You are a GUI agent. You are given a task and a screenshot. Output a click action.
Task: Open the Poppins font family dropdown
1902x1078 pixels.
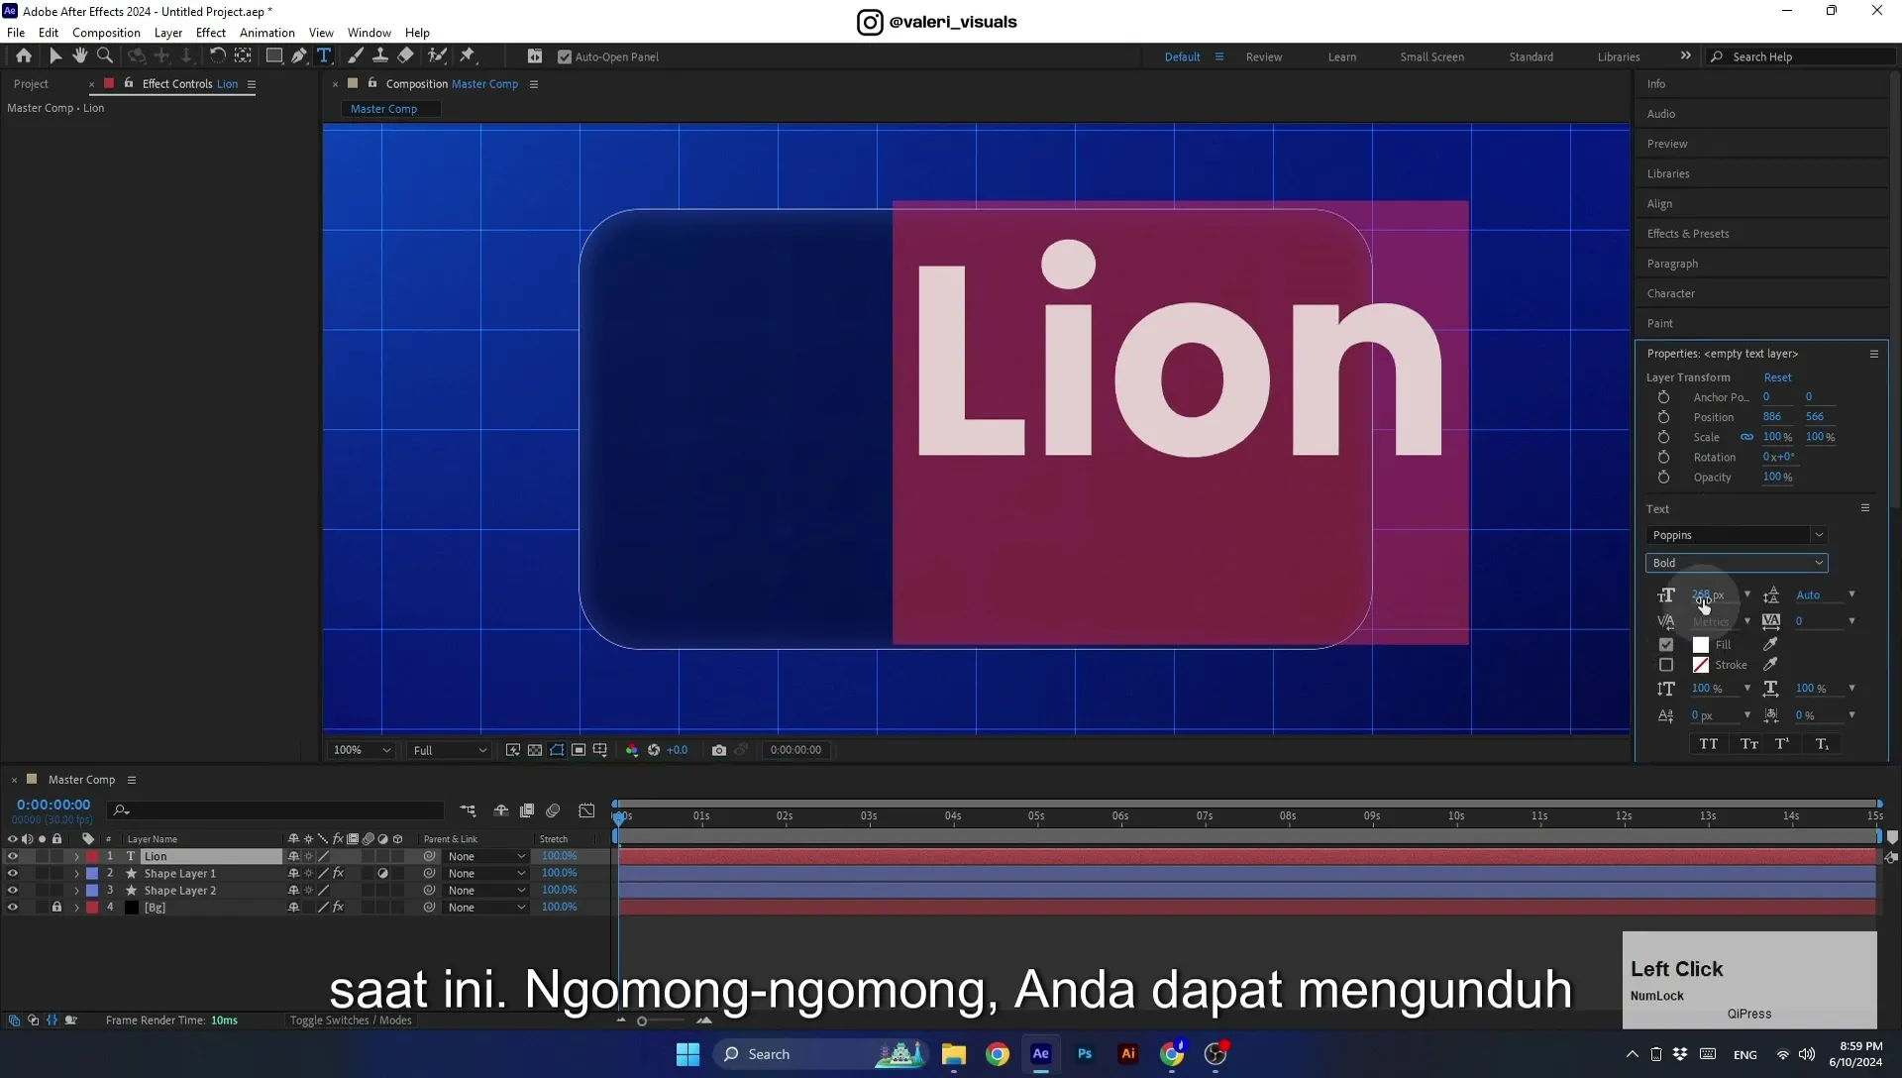point(1737,535)
